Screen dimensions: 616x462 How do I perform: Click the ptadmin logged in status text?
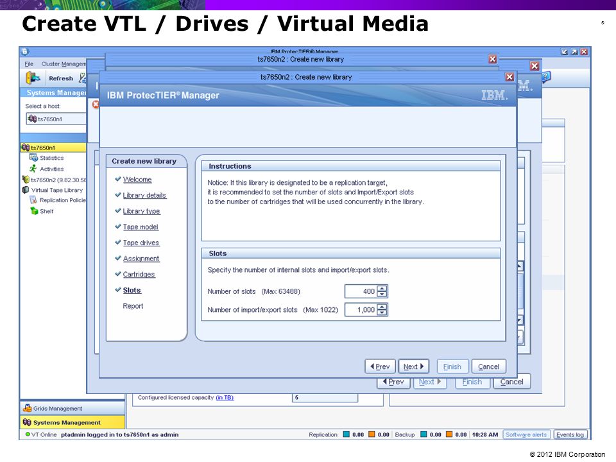[x=120, y=434]
